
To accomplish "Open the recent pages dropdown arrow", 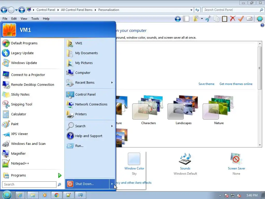I will coord(16,10).
